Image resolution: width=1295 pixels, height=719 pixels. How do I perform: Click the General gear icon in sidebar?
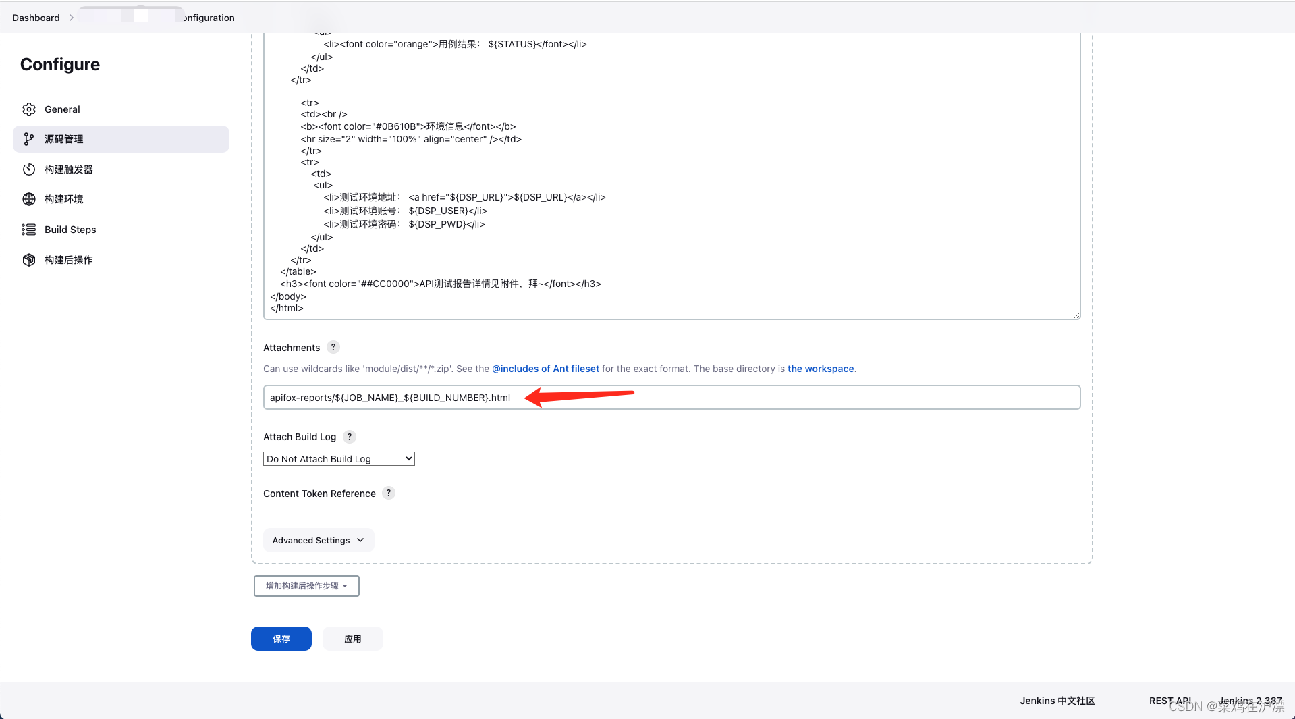point(29,109)
